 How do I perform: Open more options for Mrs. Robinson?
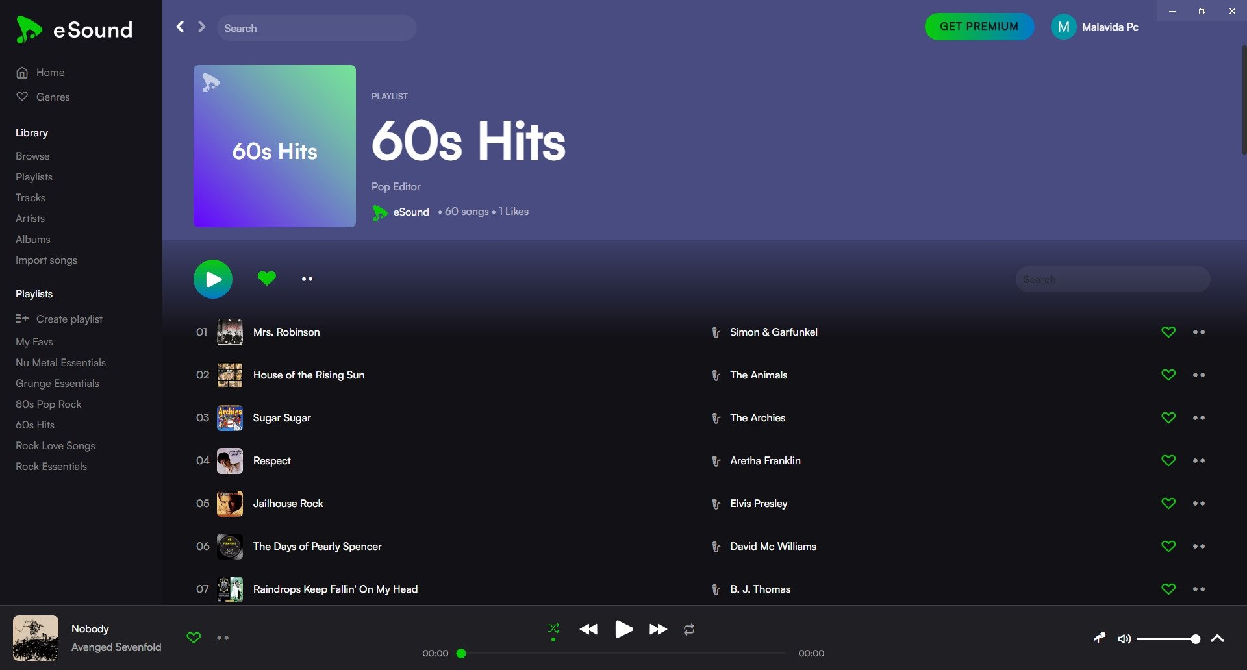(x=1199, y=332)
